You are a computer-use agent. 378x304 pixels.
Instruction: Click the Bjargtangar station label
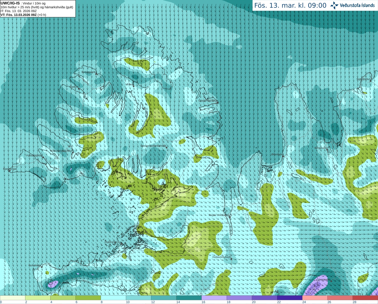pyautogui.click(x=10, y=169)
